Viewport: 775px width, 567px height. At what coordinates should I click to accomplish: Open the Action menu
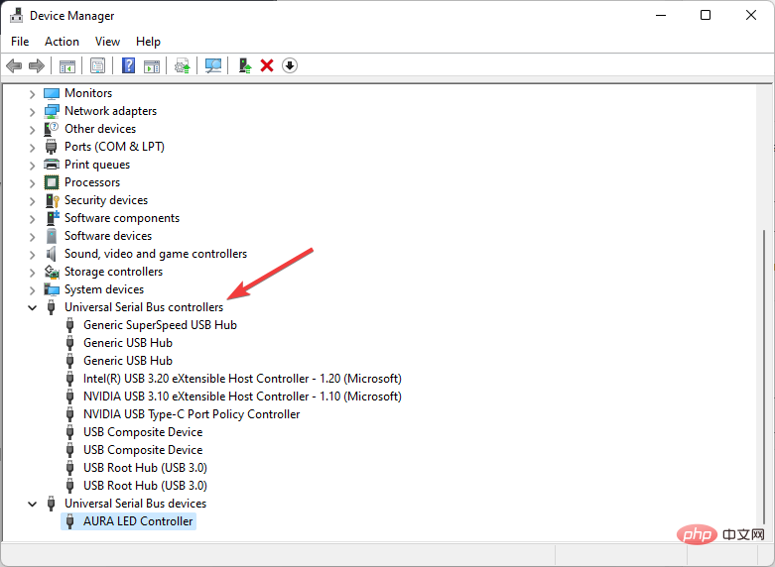62,42
